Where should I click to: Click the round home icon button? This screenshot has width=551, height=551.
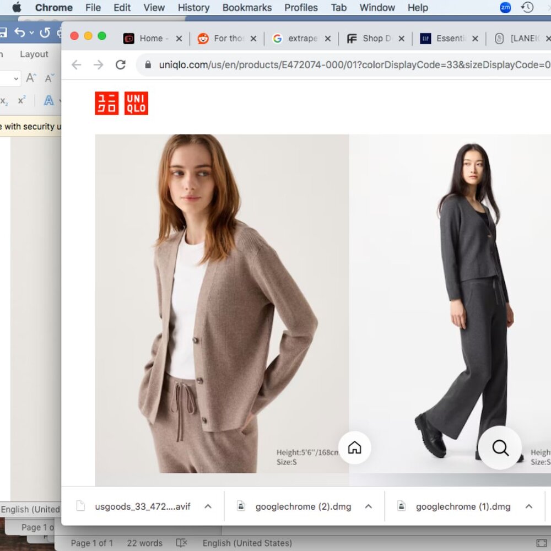coord(354,447)
